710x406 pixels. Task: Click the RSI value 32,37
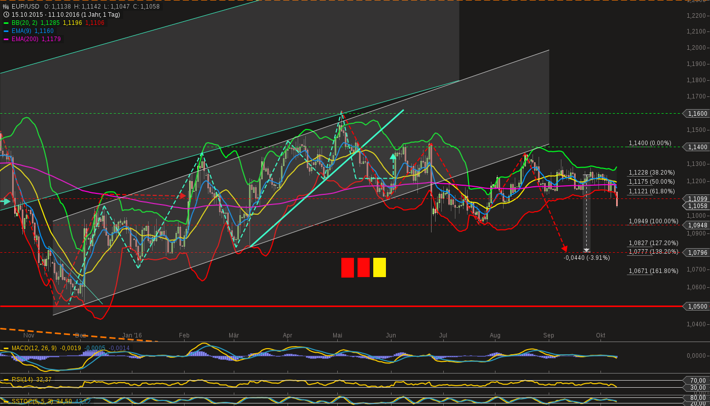point(43,380)
